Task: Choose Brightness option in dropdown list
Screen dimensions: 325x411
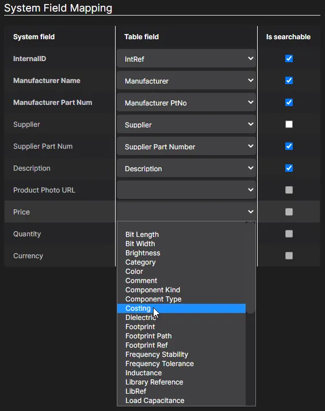Action: [181, 253]
